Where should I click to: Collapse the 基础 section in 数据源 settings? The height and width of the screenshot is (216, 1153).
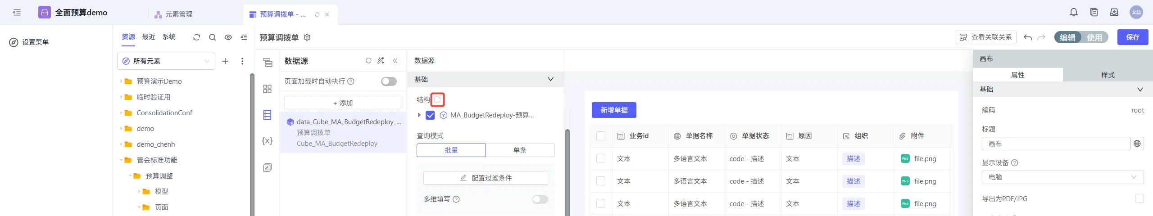click(550, 79)
